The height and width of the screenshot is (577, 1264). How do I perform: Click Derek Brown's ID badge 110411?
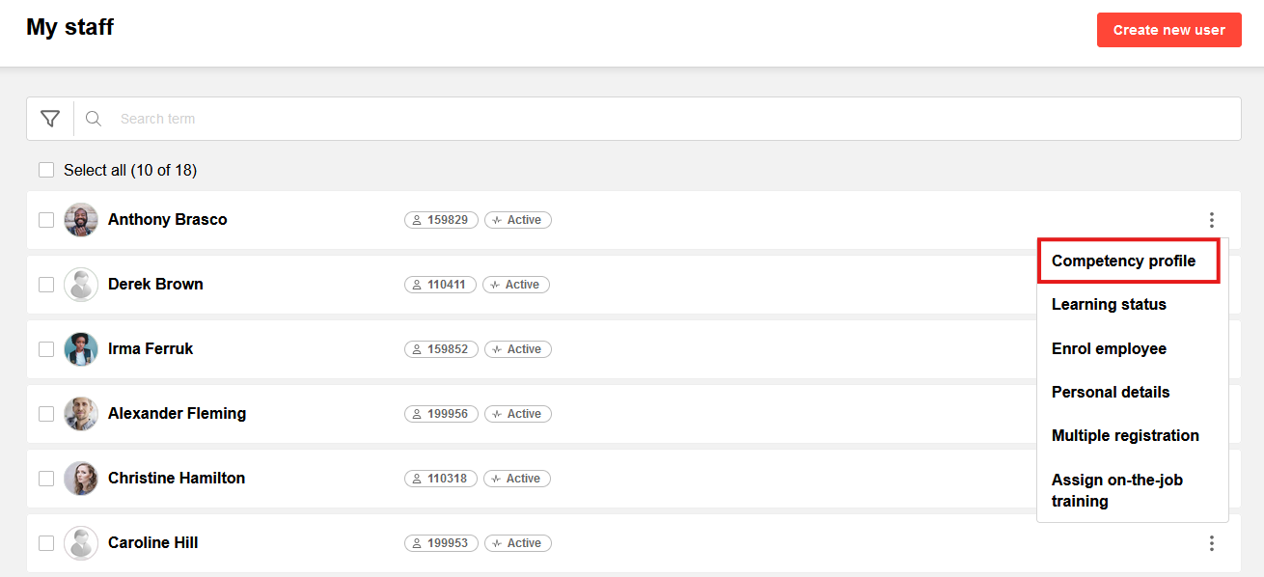point(440,285)
